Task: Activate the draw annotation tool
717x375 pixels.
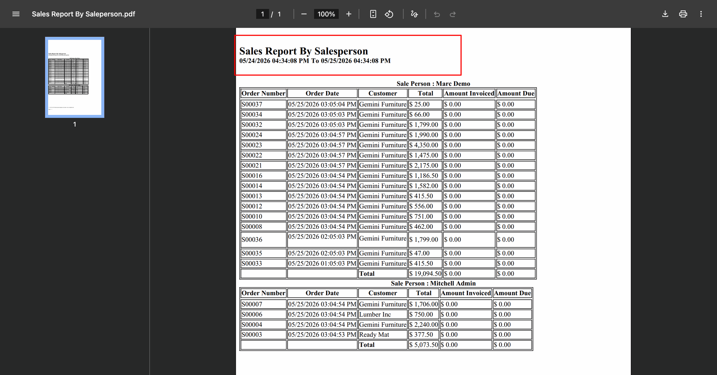Action: [414, 14]
